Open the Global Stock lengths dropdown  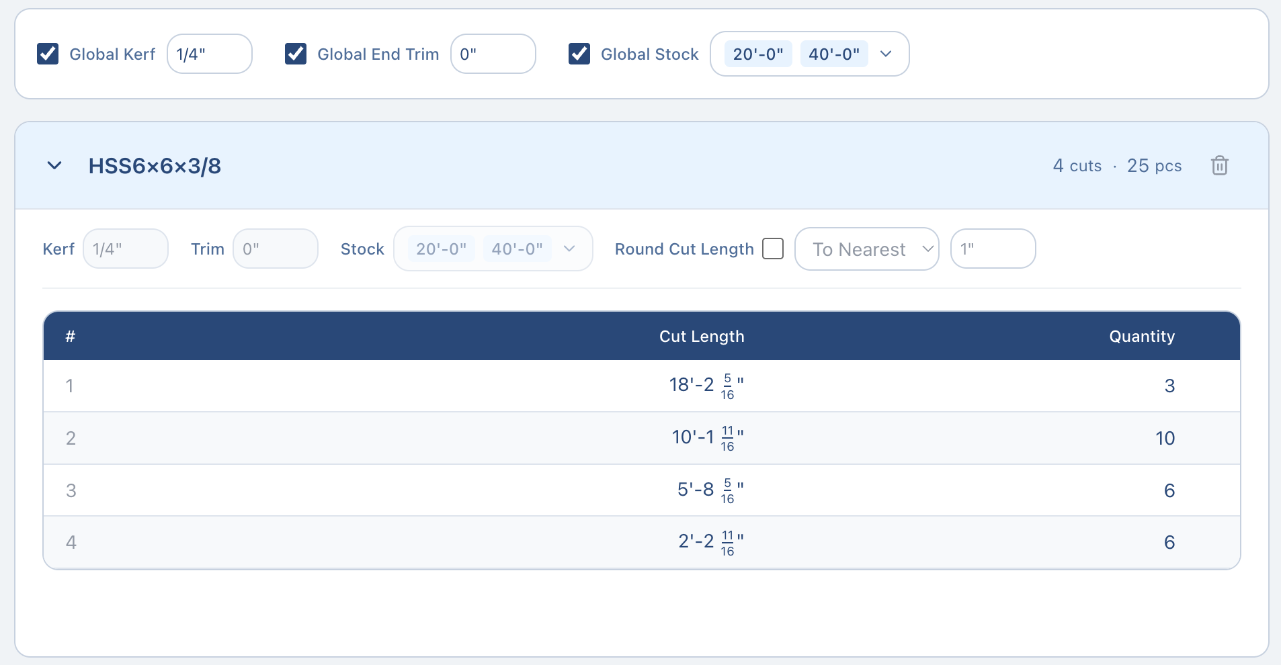click(x=886, y=54)
